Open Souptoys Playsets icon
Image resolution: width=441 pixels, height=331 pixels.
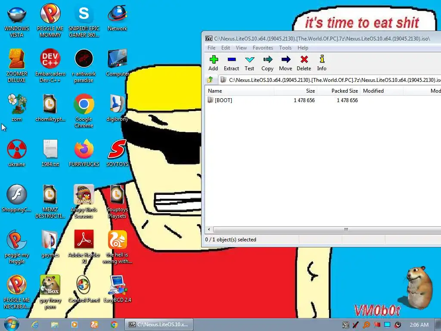click(x=117, y=202)
